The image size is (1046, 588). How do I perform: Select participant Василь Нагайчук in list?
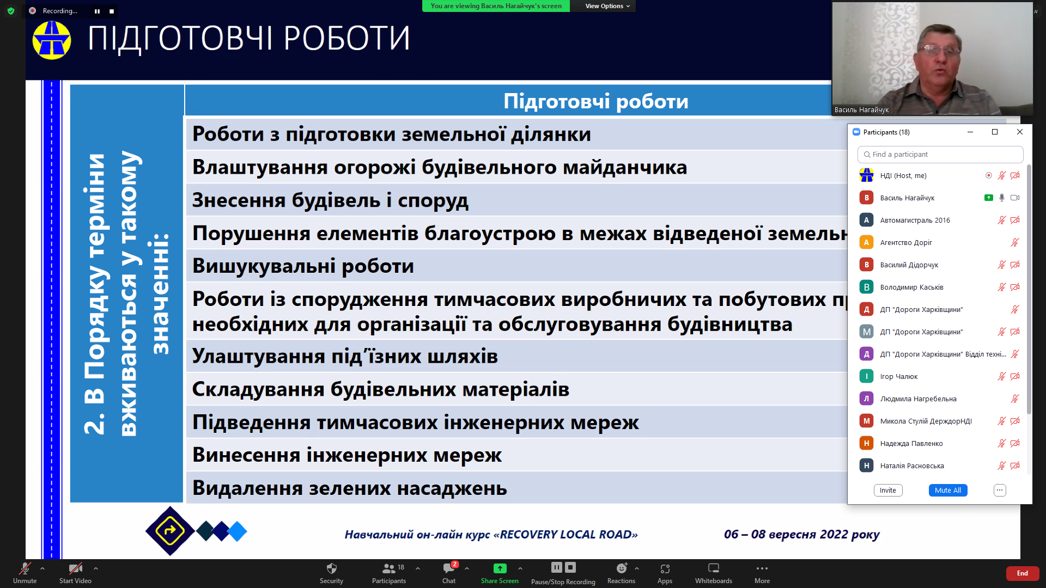[907, 198]
